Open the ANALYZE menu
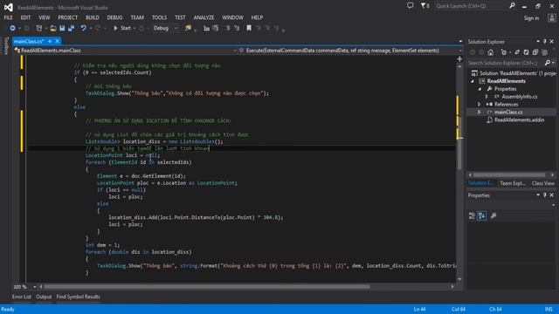The image size is (559, 314). [x=204, y=17]
